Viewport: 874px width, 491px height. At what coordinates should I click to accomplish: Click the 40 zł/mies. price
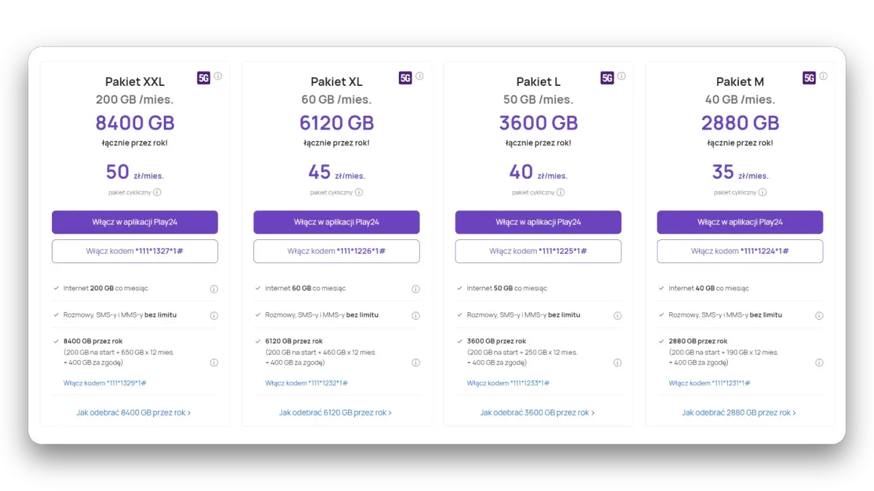click(x=538, y=172)
